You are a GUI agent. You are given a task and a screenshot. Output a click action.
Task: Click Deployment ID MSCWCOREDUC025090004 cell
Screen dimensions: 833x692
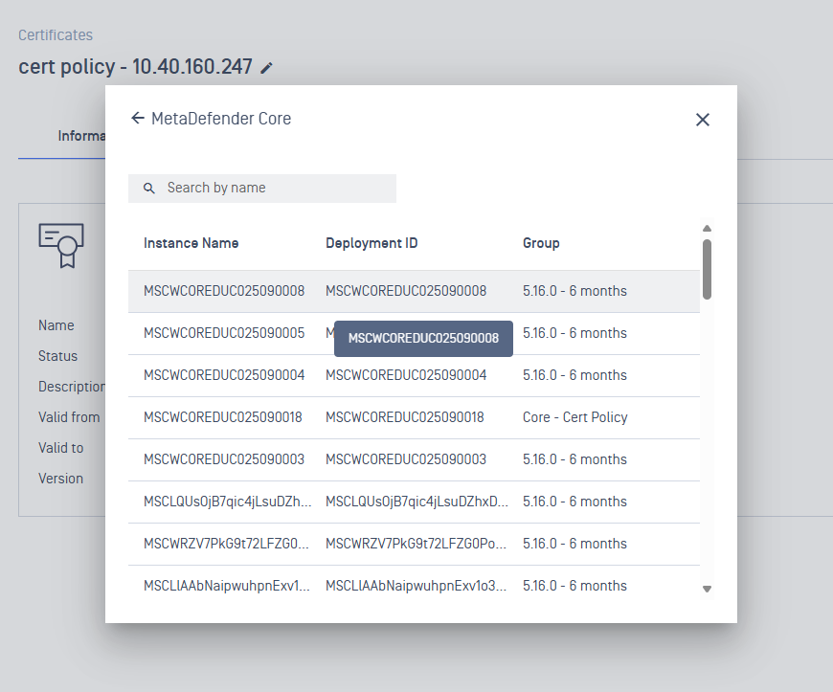[x=406, y=375]
